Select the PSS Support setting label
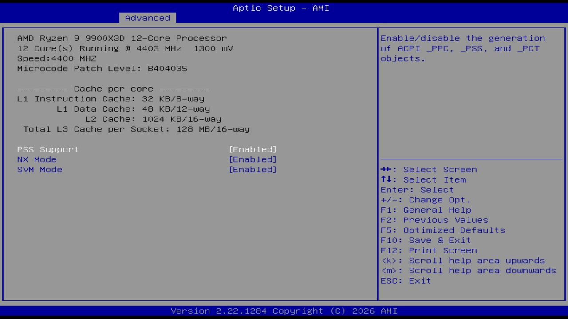This screenshot has height=319, width=568. click(48, 149)
